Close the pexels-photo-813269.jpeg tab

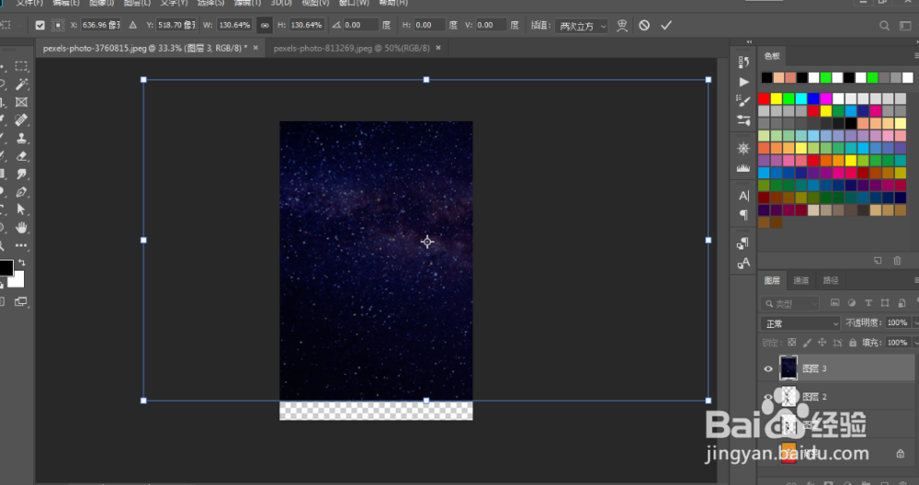coord(438,48)
